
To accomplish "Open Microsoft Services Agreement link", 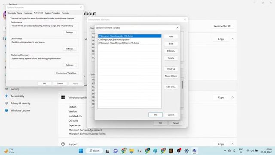I will coord(85,130).
